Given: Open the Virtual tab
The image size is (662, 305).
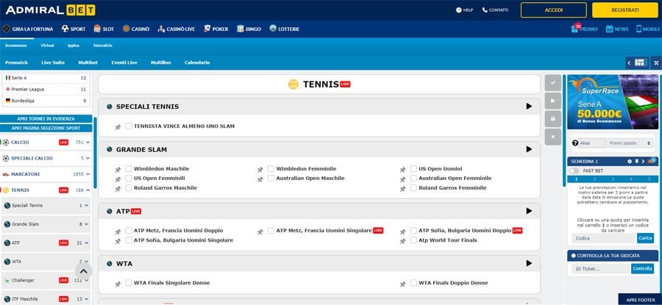Looking at the screenshot, I should point(47,46).
